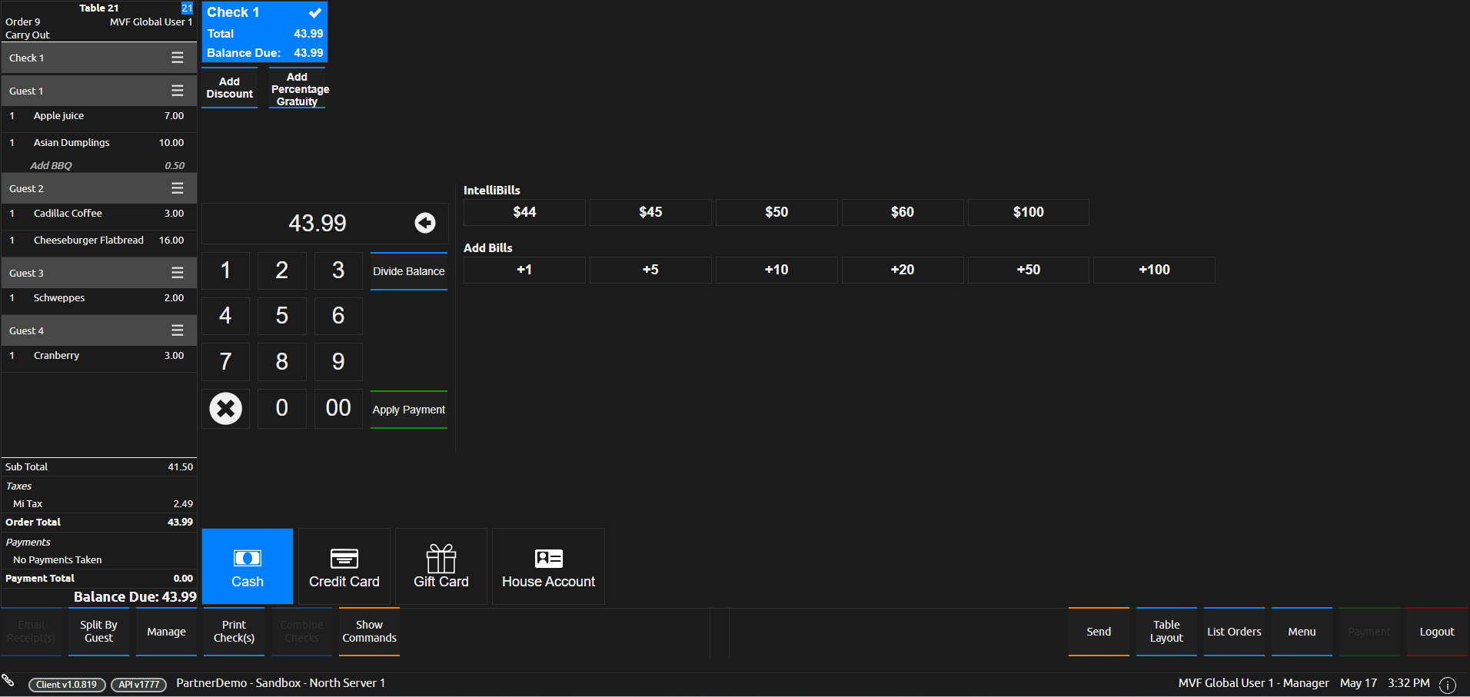Select Gift Card payment option
Viewport: 1470px width, 697px height.
click(x=441, y=566)
